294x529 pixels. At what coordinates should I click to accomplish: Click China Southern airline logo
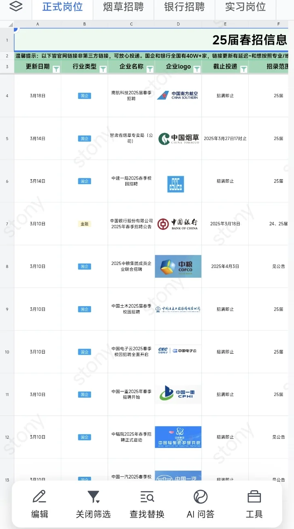point(178,96)
